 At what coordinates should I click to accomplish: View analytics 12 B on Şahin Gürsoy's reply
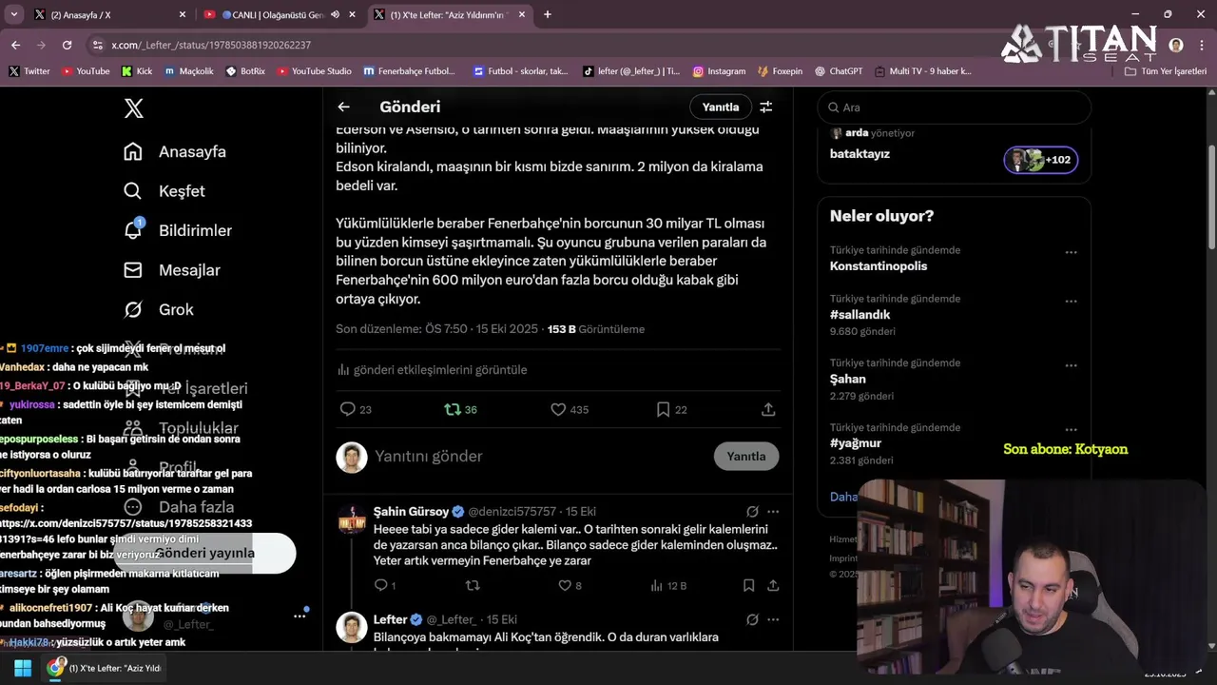click(668, 586)
